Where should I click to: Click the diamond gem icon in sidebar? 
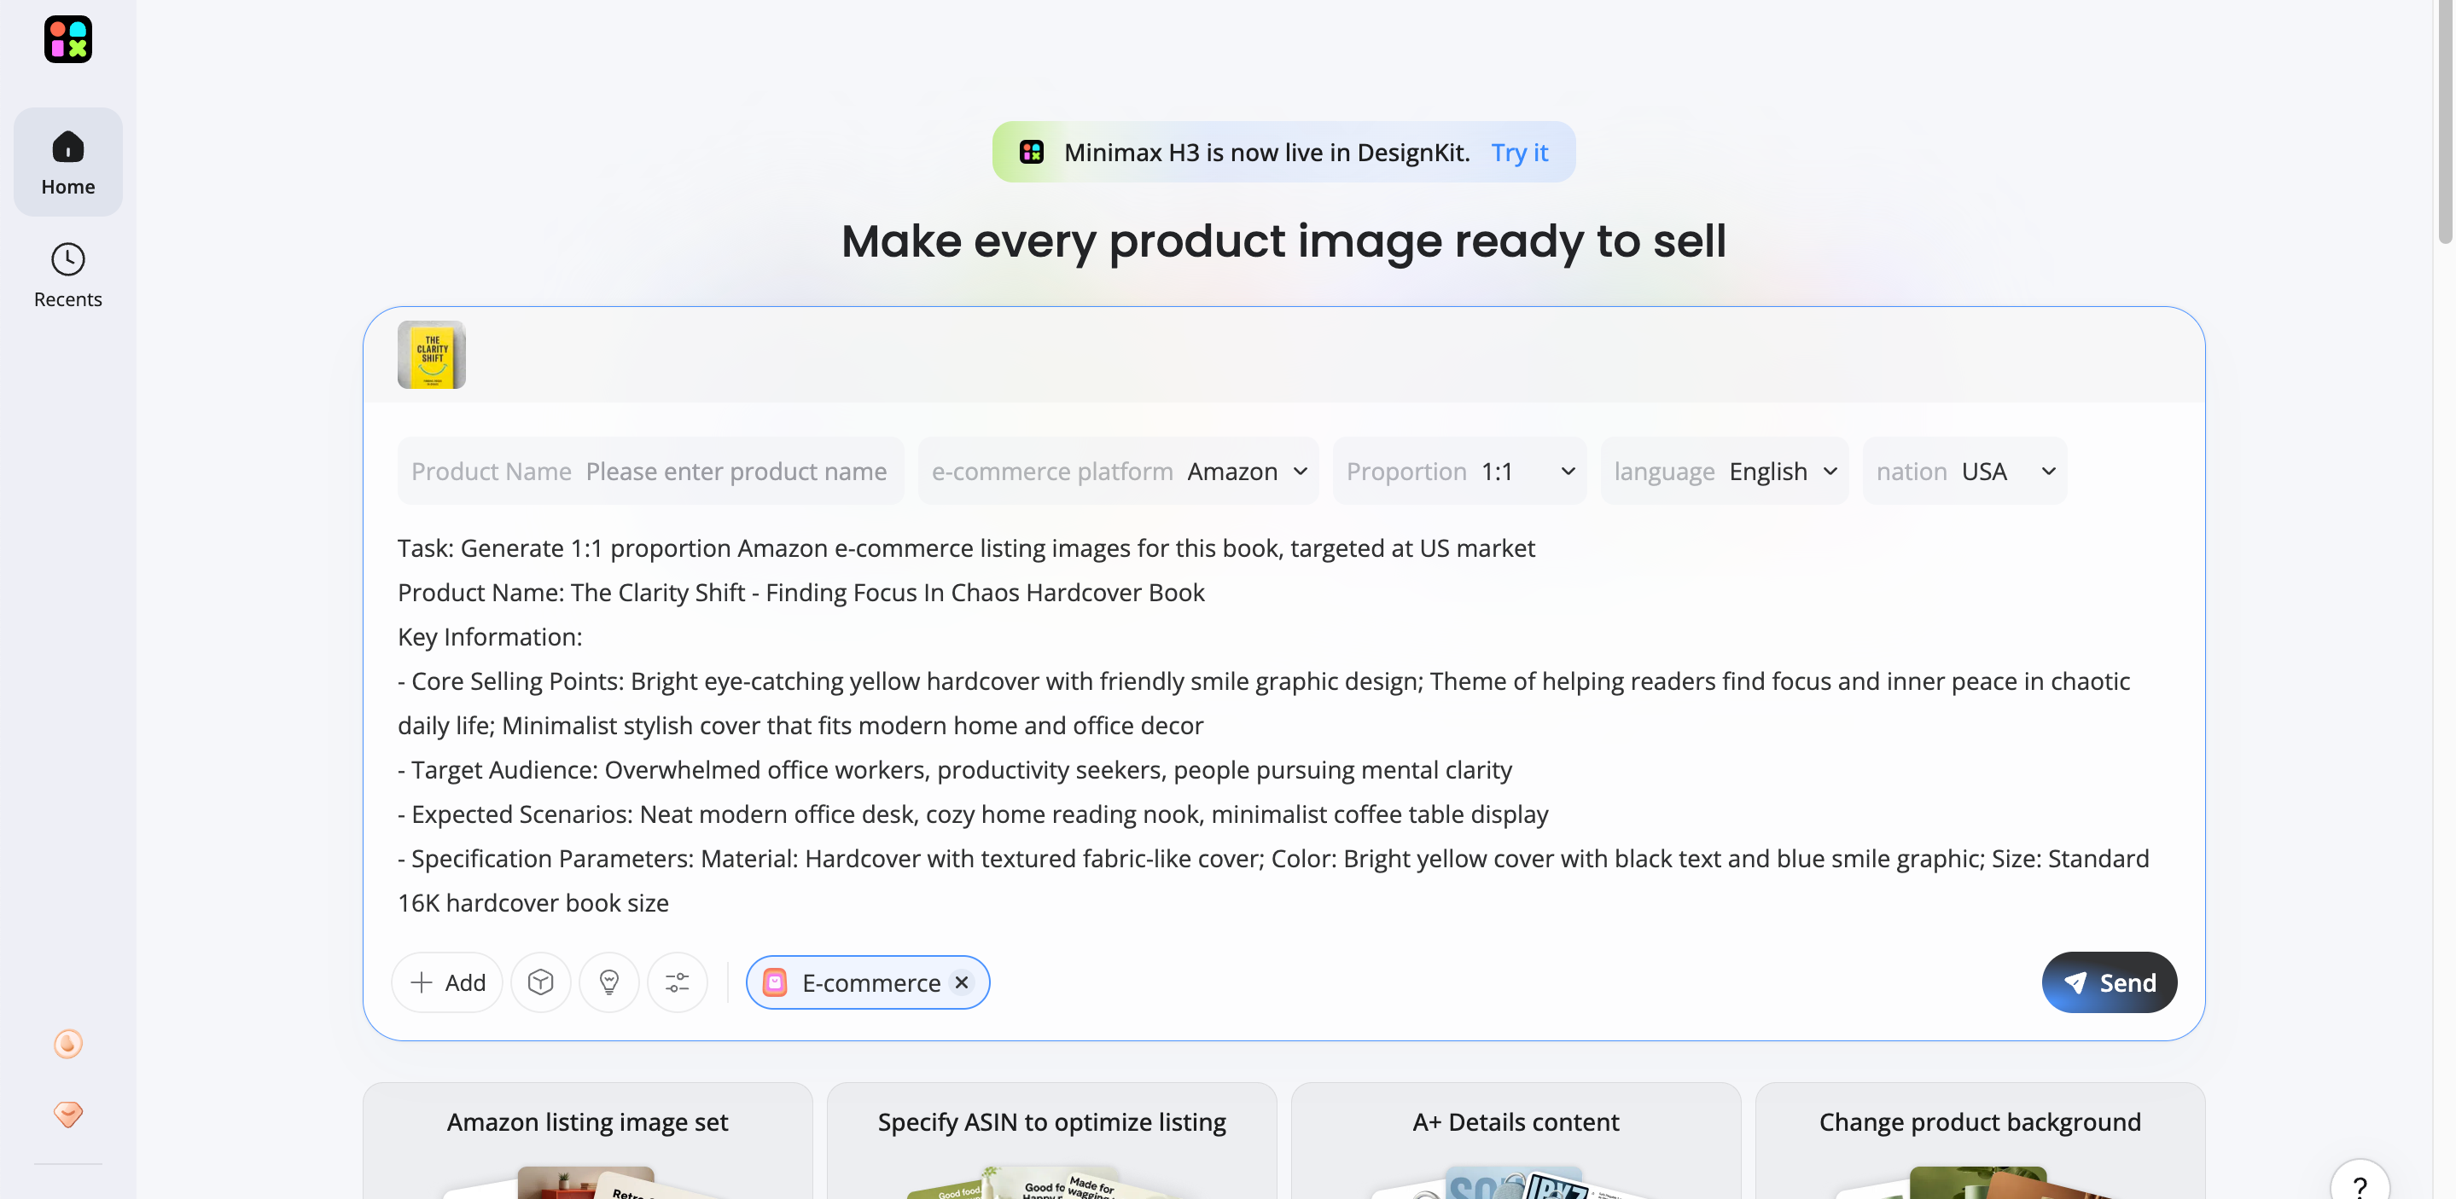(x=67, y=1115)
